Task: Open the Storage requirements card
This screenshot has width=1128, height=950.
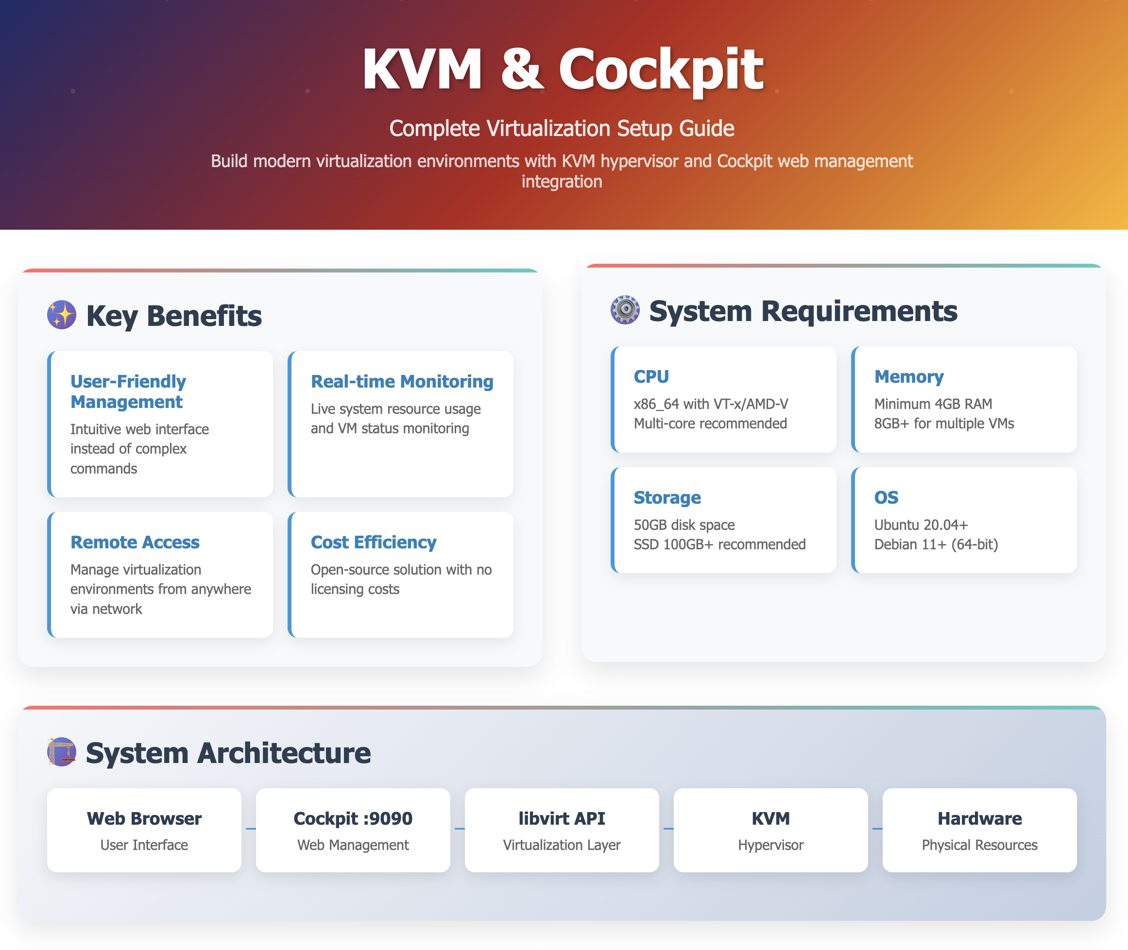Action: tap(723, 520)
